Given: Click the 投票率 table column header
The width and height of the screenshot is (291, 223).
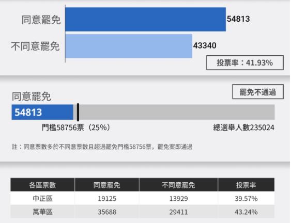Looking at the screenshot, I should coord(246,185).
